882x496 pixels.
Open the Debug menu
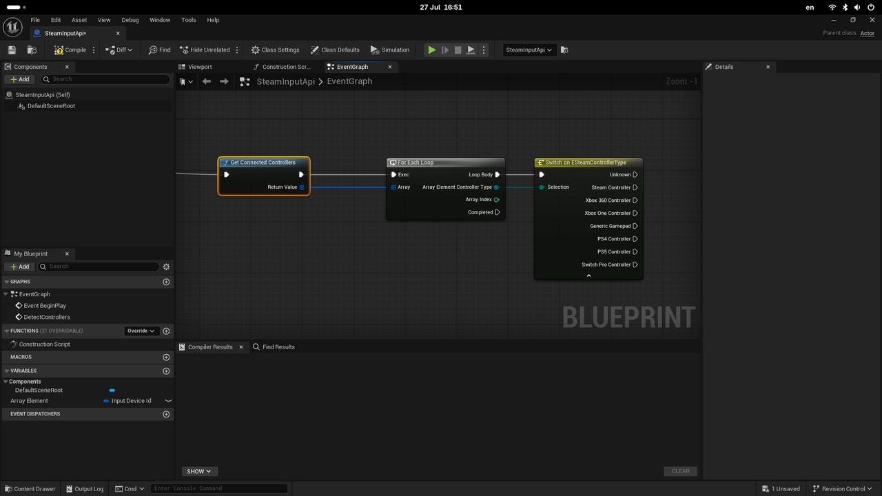[130, 20]
